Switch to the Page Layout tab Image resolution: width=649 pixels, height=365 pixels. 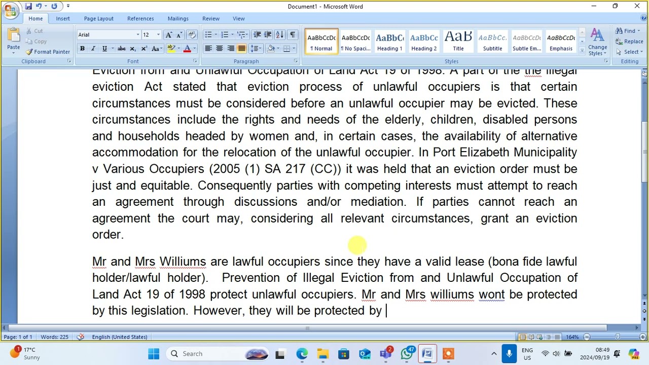click(x=99, y=19)
